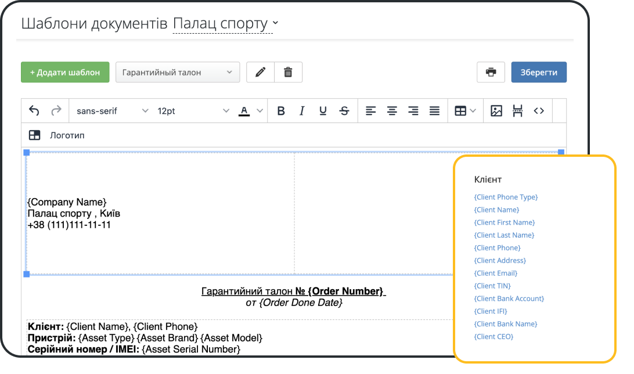The image size is (634, 374).
Task: Print the warranty template
Action: click(x=491, y=72)
